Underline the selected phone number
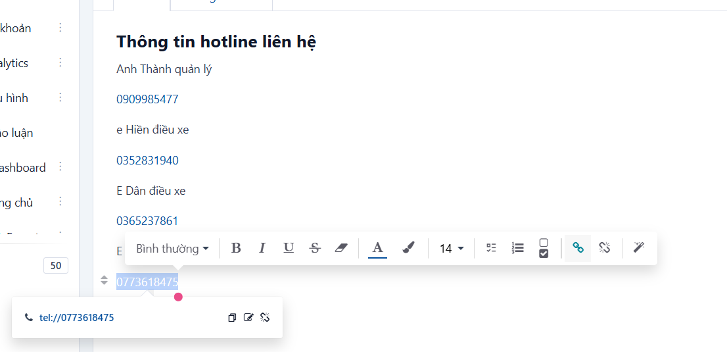The width and height of the screenshot is (727, 352). [x=289, y=249]
